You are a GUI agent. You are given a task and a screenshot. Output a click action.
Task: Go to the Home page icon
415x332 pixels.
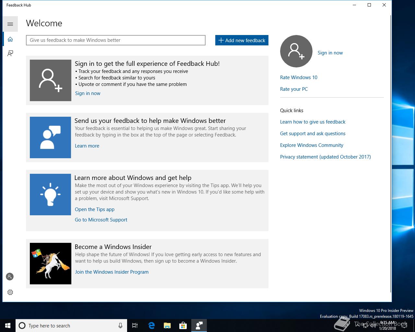coord(10,39)
